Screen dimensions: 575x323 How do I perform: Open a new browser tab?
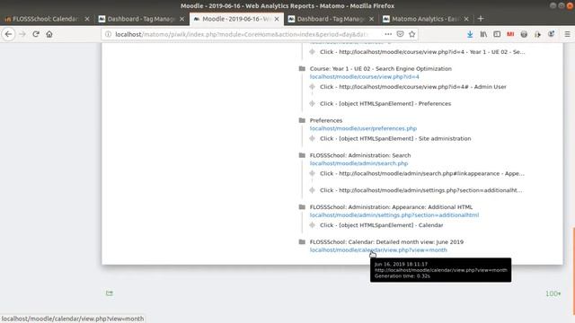[481, 19]
